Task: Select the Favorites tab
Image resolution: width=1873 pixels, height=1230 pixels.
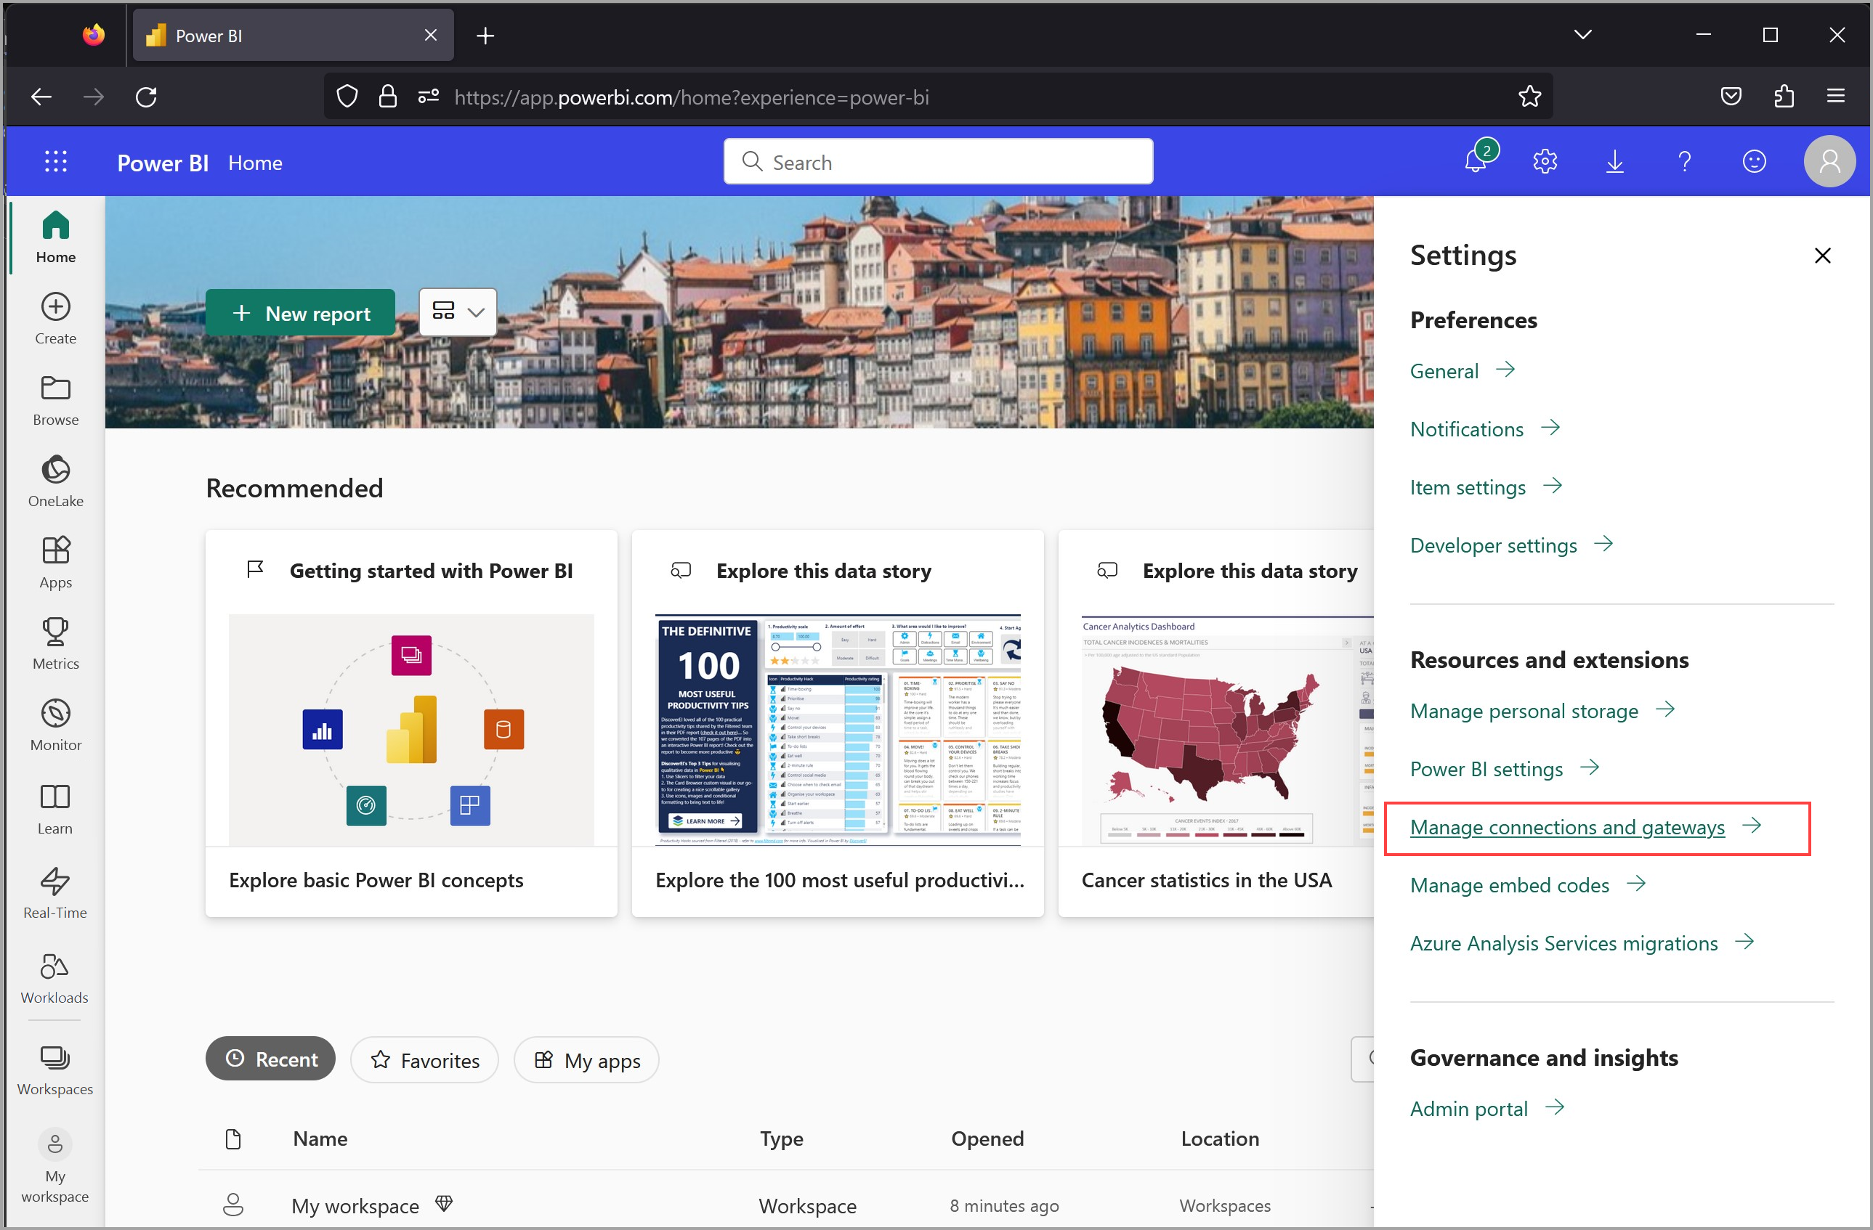Action: tap(424, 1060)
